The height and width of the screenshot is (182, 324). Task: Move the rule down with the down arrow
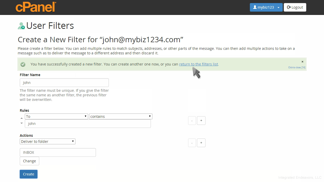[22, 123]
